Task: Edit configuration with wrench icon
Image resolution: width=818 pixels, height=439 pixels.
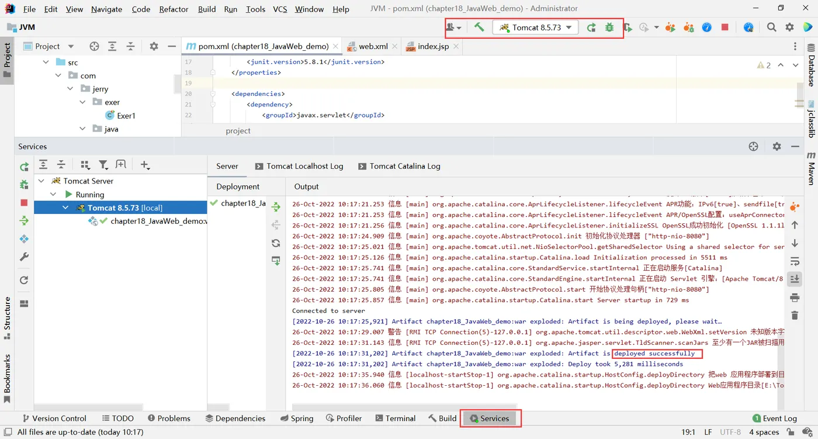Action: coord(24,257)
